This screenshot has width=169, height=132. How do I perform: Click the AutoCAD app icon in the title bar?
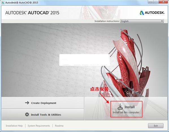3,3
